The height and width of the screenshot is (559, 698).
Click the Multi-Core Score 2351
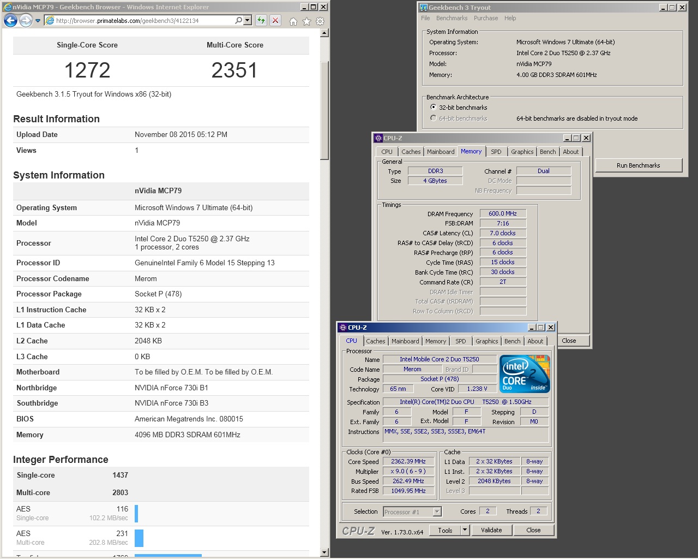[234, 70]
